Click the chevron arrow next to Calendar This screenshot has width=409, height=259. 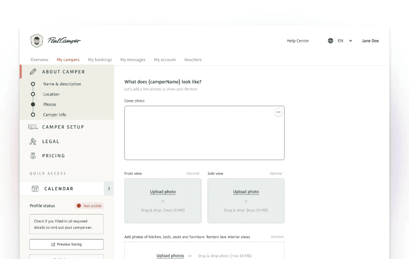pos(109,189)
